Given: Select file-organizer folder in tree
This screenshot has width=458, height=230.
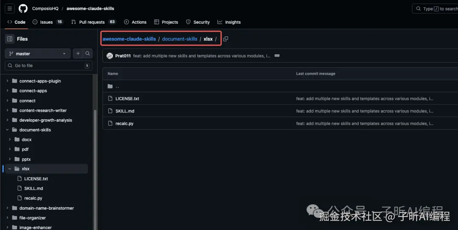Looking at the screenshot, I should pos(32,218).
